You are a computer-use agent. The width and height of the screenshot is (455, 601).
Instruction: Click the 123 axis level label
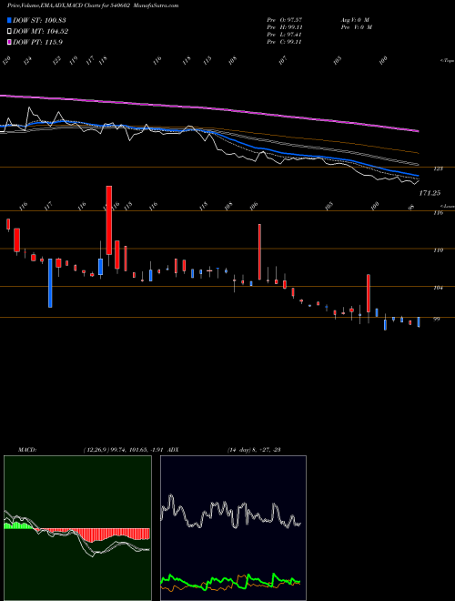[439, 168]
